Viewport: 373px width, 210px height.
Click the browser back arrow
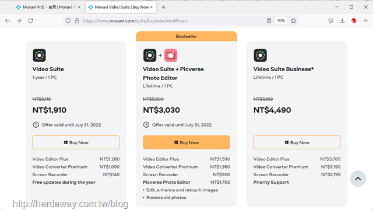pos(8,21)
